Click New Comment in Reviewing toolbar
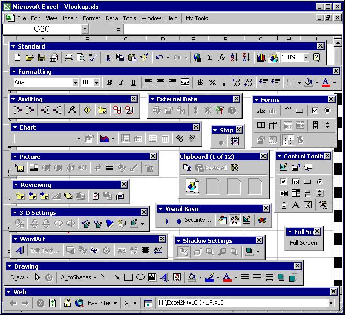 [x=20, y=196]
